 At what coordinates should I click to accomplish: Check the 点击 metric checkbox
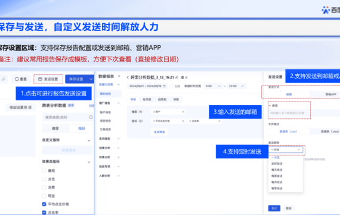[x=44, y=179]
